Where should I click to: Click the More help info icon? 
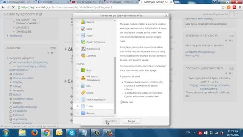[121, 102]
